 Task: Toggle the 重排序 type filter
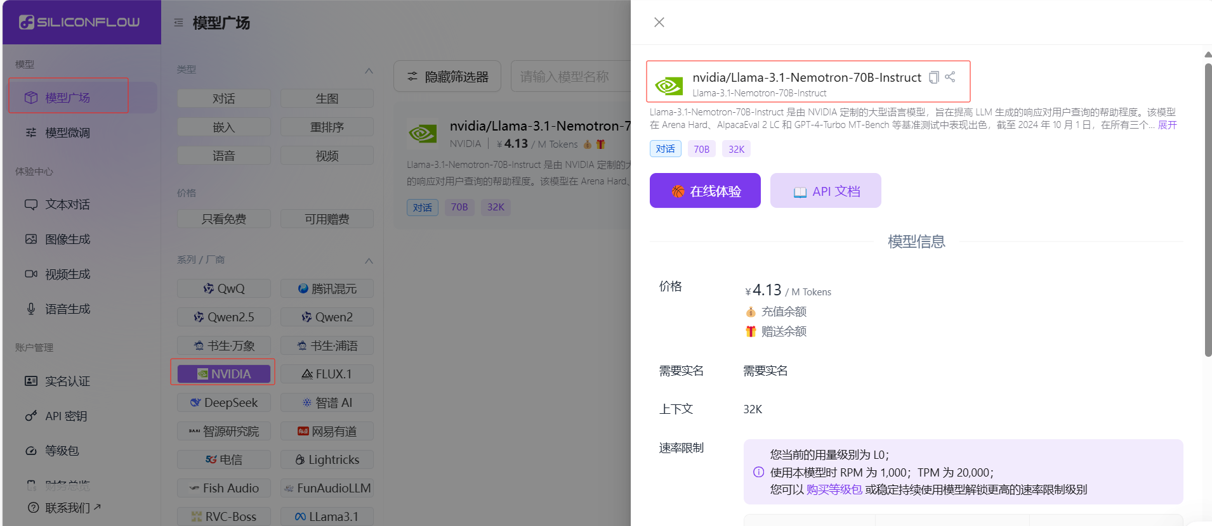click(327, 127)
